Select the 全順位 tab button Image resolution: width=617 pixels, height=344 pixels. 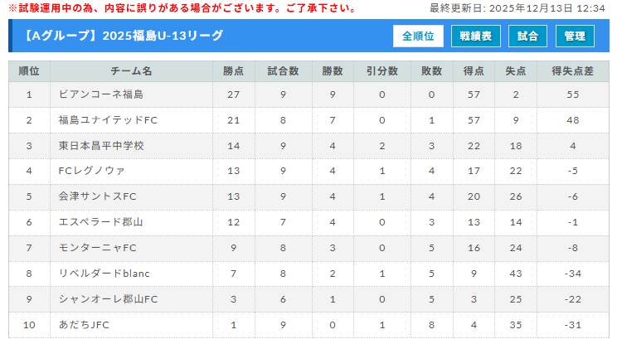click(419, 36)
